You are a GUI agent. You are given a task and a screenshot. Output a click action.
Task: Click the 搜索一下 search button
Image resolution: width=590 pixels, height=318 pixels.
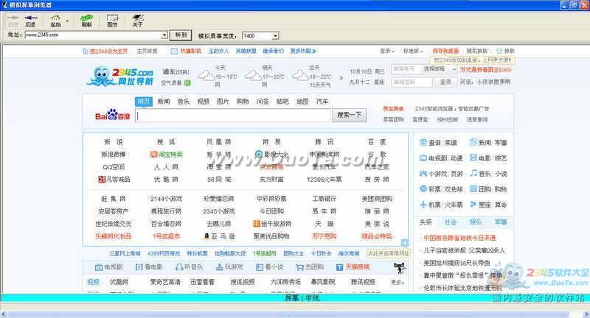click(x=349, y=116)
